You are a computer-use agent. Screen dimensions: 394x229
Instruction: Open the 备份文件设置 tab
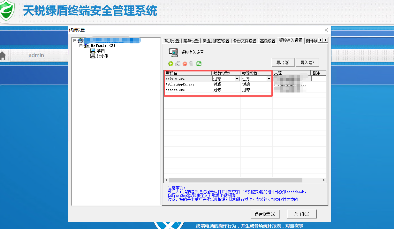coord(245,41)
